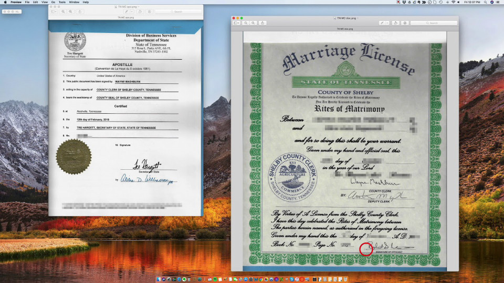Viewport: 504px width, 283px height.
Task: Open the File menu
Action: (x=27, y=2)
